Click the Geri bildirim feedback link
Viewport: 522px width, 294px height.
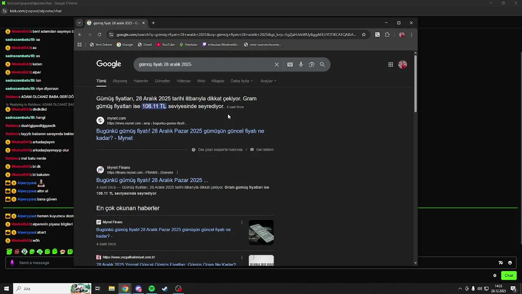point(262,150)
